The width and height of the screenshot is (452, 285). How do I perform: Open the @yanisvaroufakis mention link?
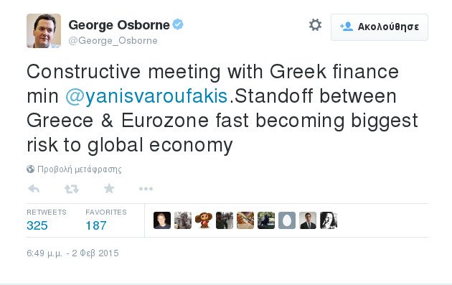pyautogui.click(x=147, y=96)
